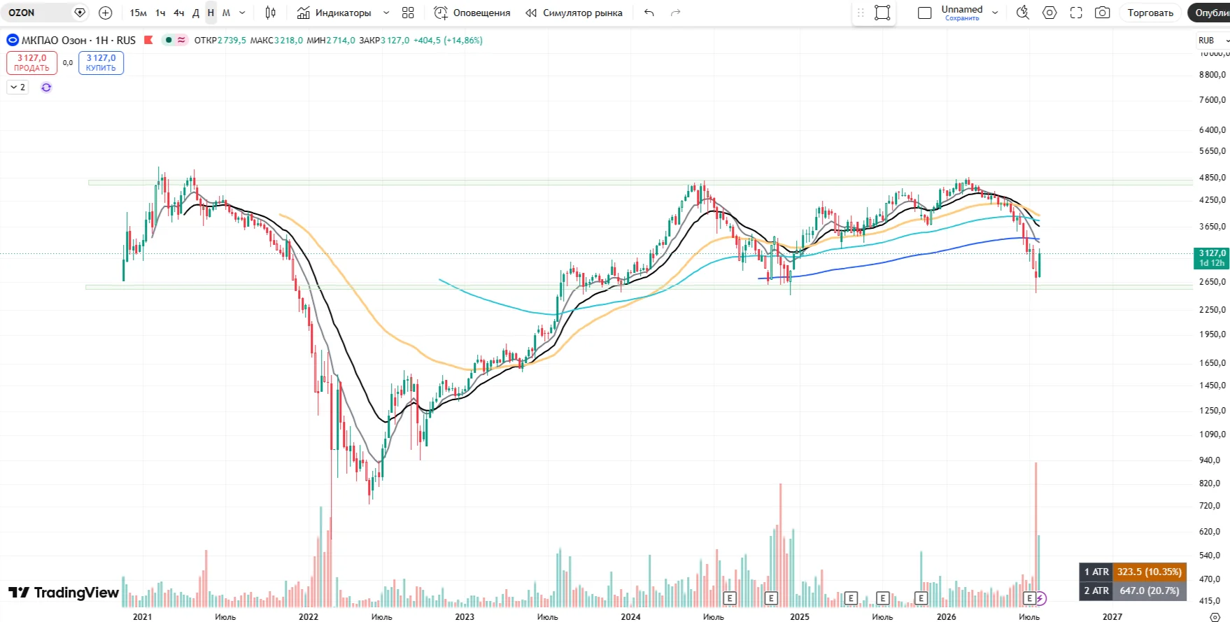
Task: Open quick search lightning magnifier icon
Action: pos(1023,13)
